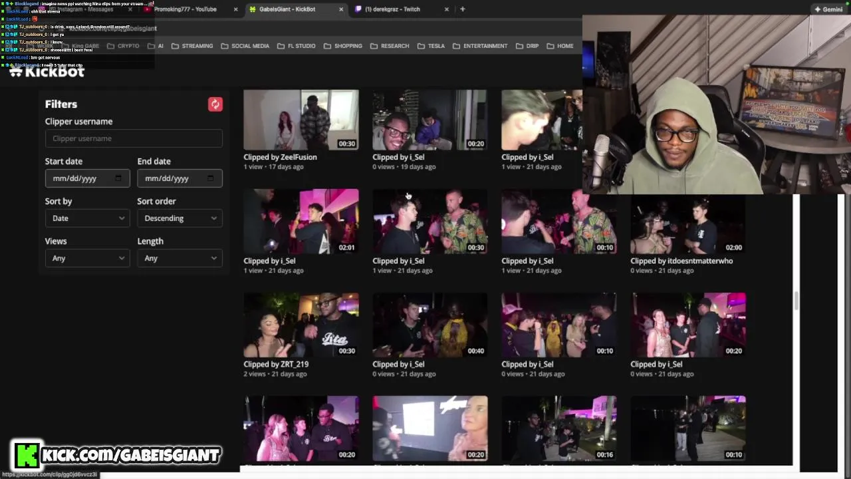Image resolution: width=851 pixels, height=479 pixels.
Task: Click '0 views • 19 days ago' text
Action: coord(404,167)
